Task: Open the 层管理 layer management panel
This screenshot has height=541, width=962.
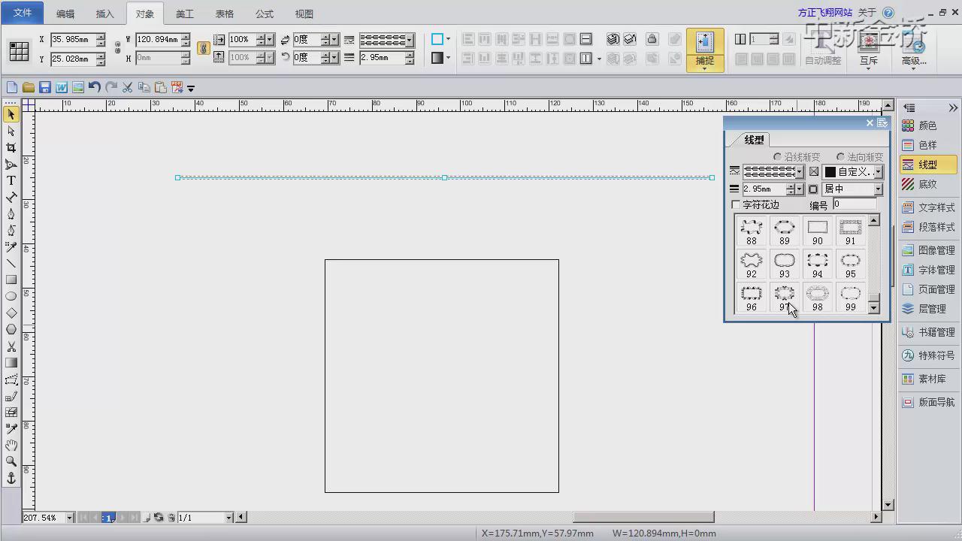Action: point(928,309)
